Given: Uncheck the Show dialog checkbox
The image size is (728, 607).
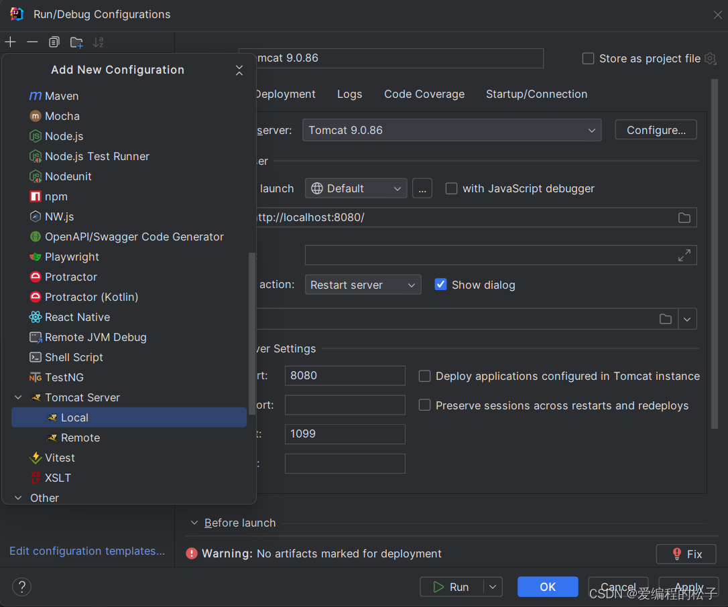Looking at the screenshot, I should [x=440, y=285].
